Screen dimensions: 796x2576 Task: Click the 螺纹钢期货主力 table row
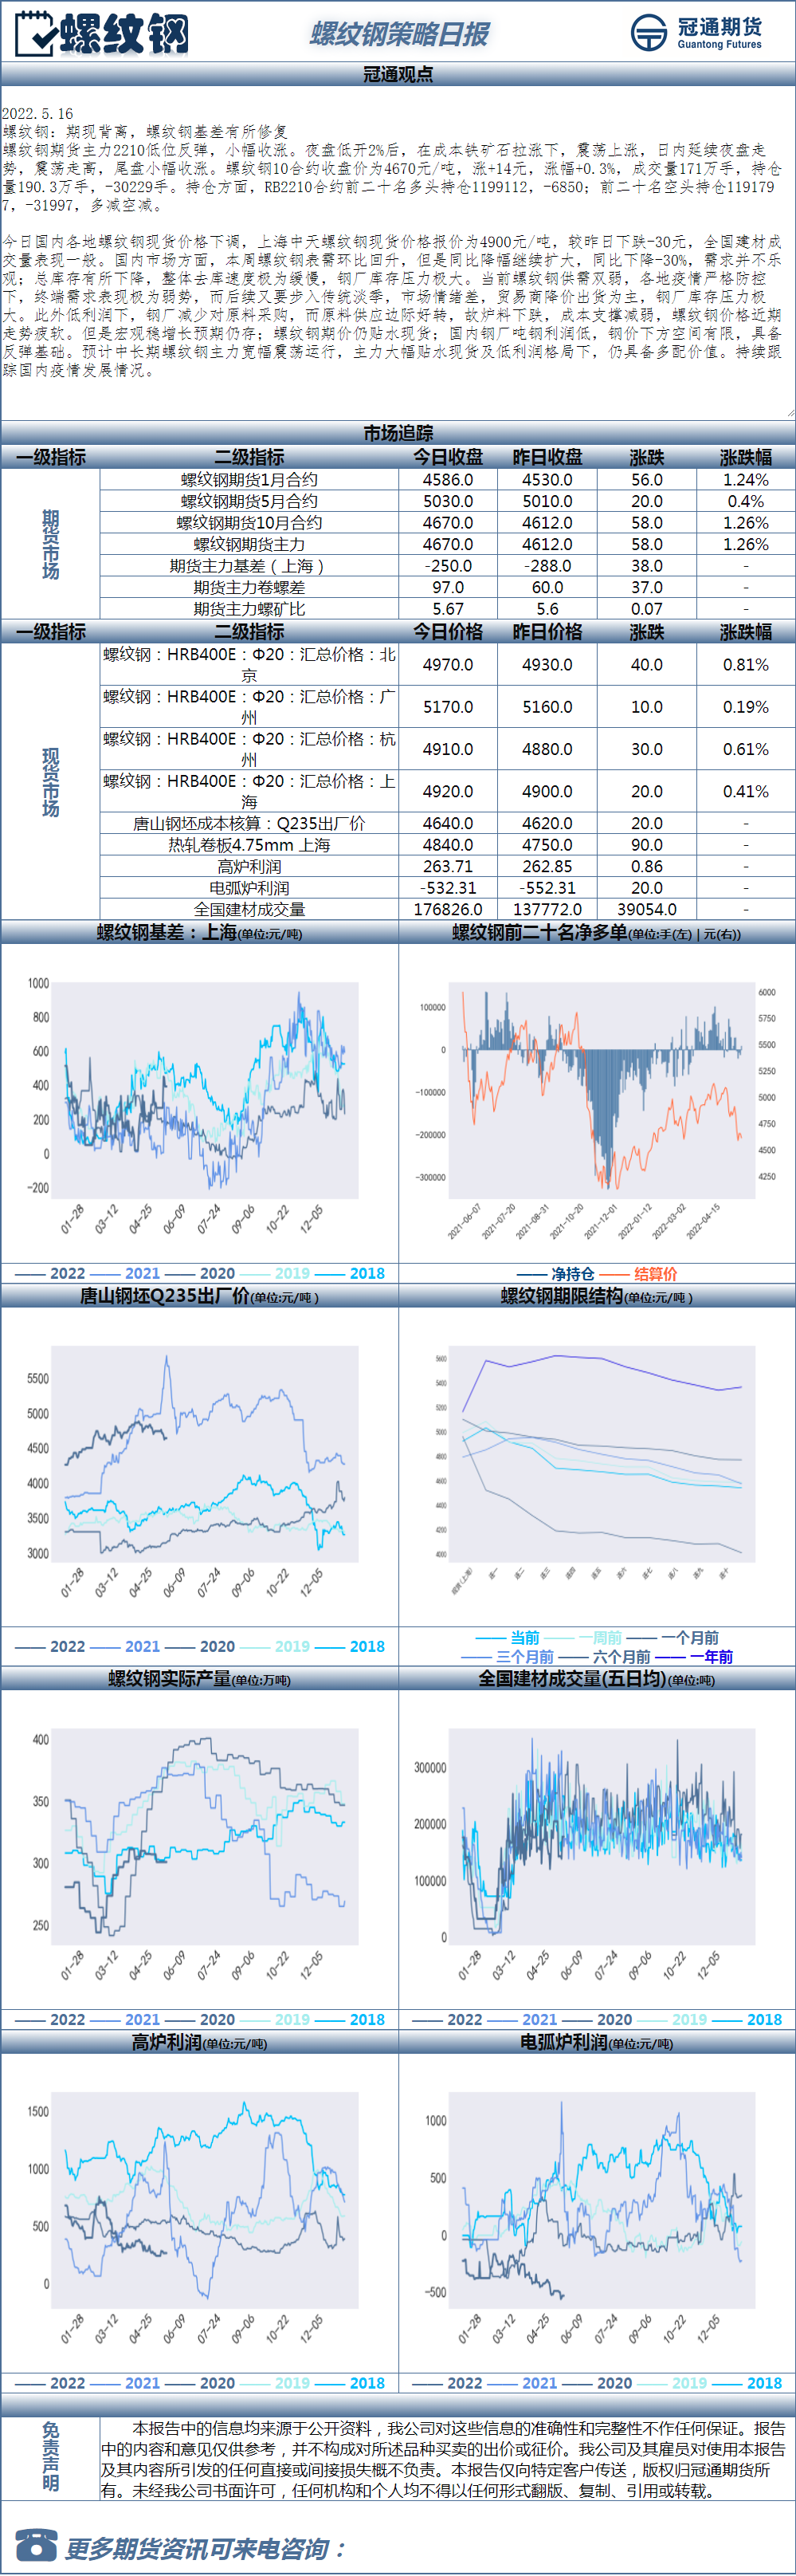click(x=398, y=544)
